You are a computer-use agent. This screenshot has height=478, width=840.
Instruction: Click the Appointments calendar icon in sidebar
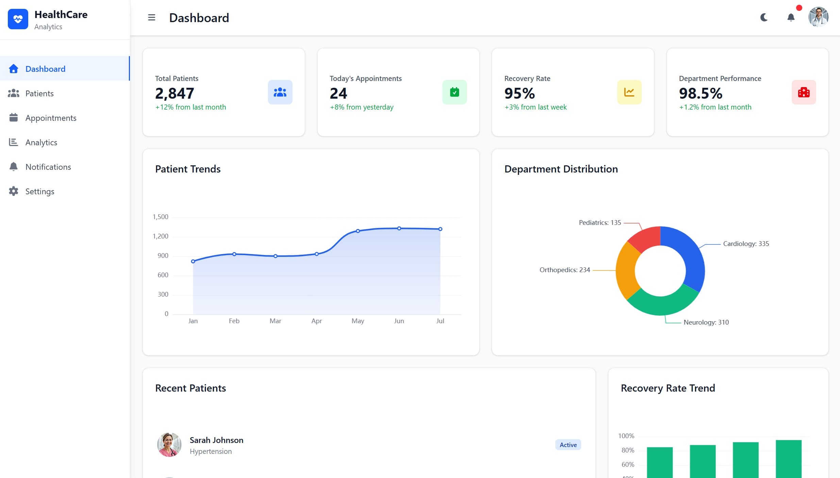point(13,118)
